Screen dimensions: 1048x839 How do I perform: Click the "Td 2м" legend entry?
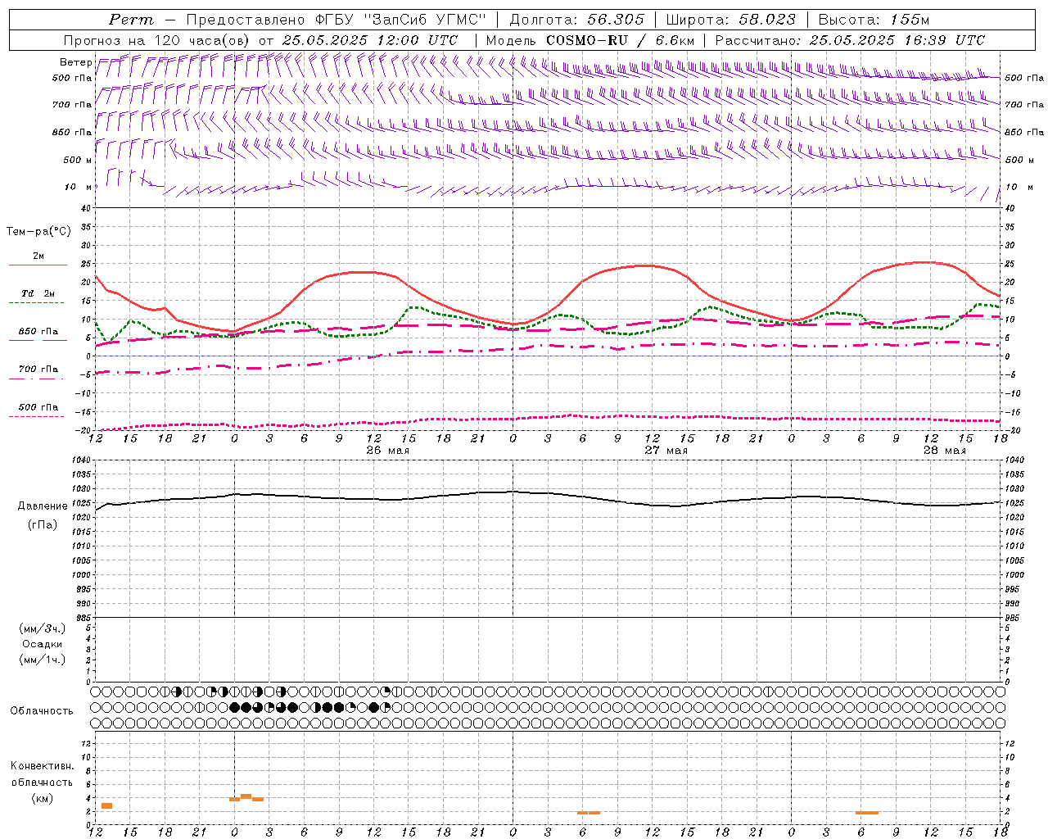(38, 293)
